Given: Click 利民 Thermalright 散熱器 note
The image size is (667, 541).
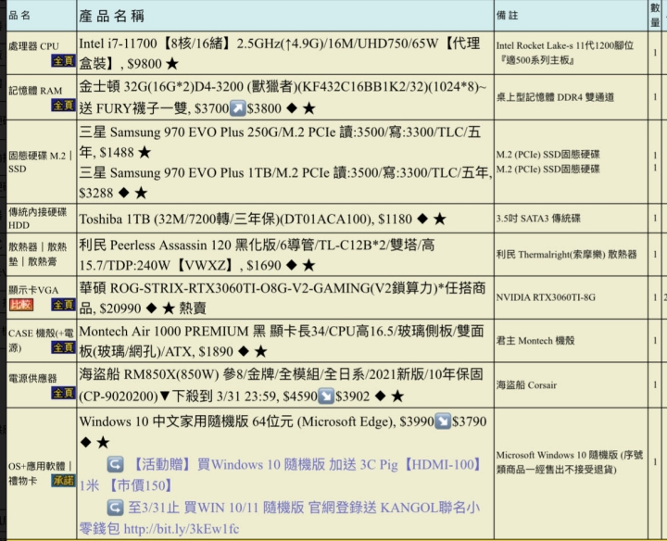Looking at the screenshot, I should [x=567, y=255].
